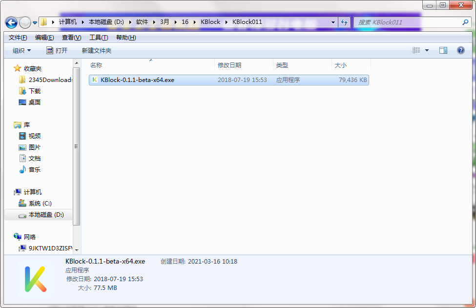Open the 组织 dropdown menu
This screenshot has width=476, height=308.
point(21,50)
